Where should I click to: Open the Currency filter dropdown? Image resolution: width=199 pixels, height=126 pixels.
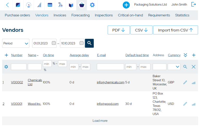click(174, 67)
